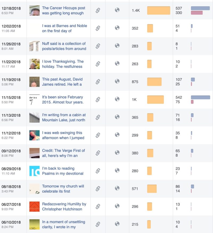Click globe icon for February 2015 post
The width and height of the screenshot is (213, 233).
tap(117, 99)
